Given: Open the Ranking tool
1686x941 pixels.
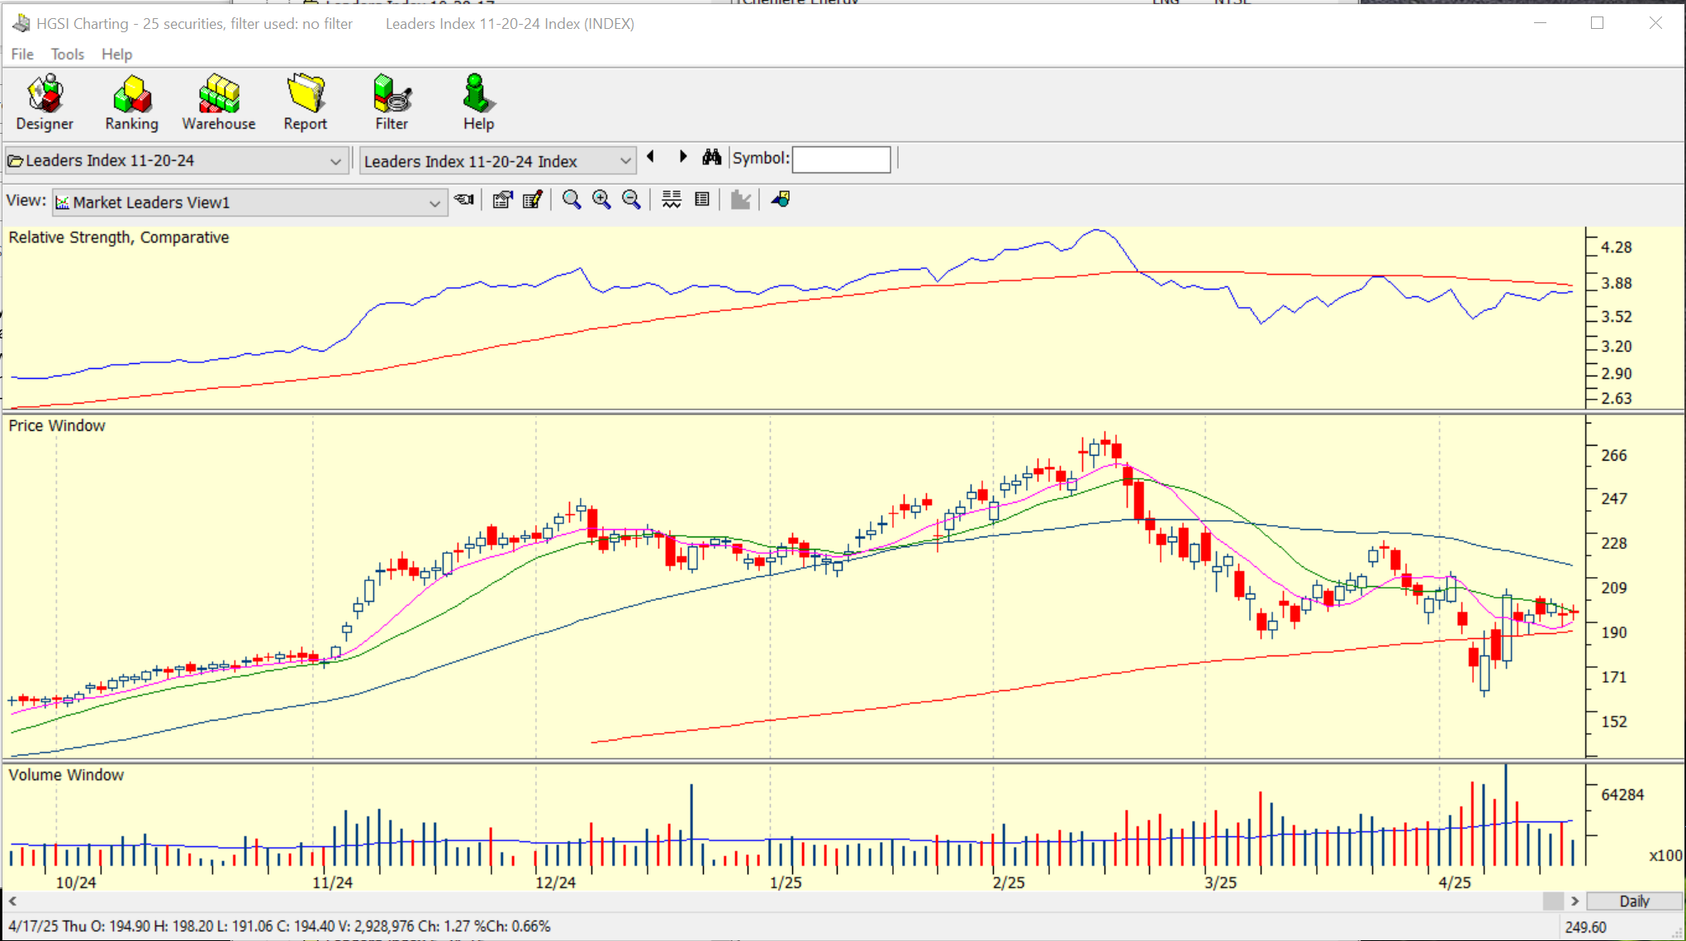Looking at the screenshot, I should click(131, 102).
